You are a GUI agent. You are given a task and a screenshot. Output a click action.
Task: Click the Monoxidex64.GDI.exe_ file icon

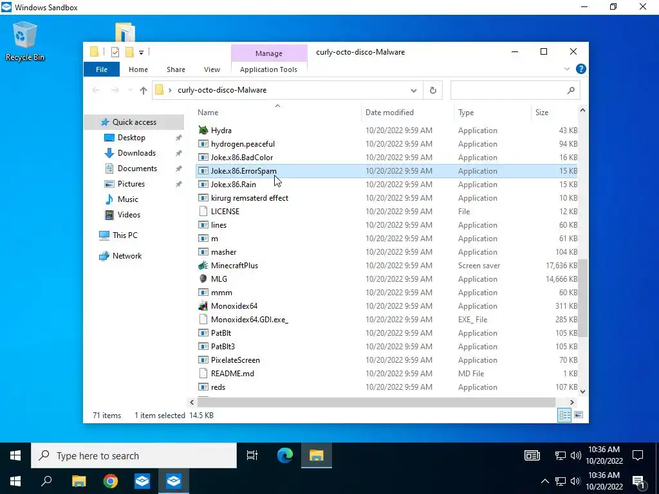(203, 319)
